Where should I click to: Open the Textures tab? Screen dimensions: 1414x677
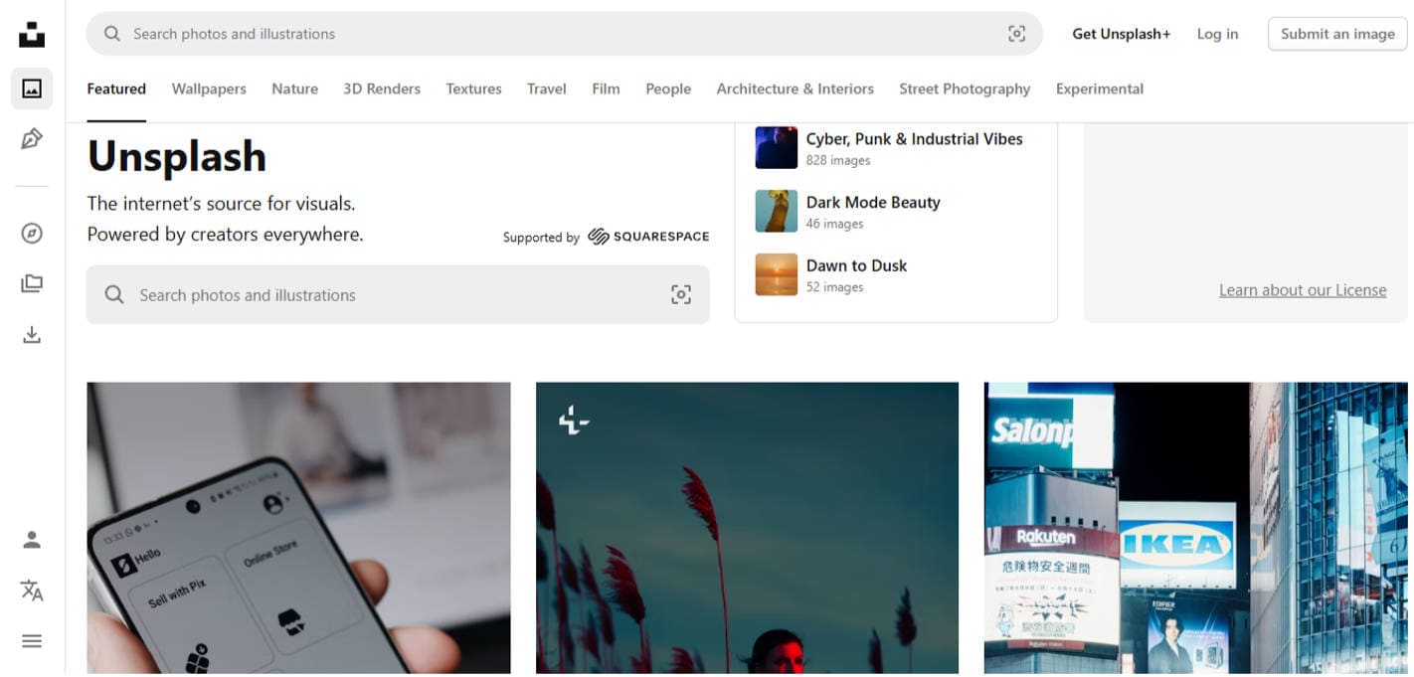coord(473,88)
